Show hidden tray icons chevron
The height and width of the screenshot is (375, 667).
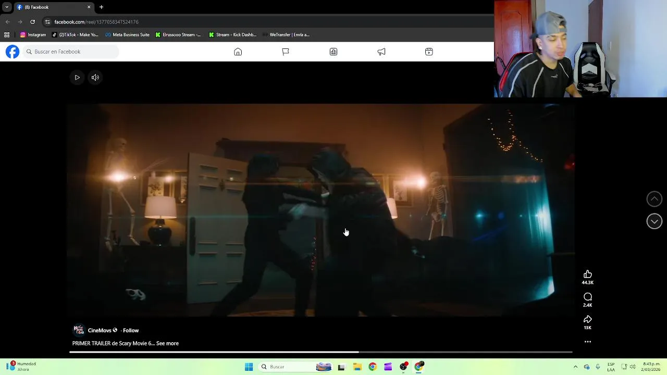tap(575, 367)
